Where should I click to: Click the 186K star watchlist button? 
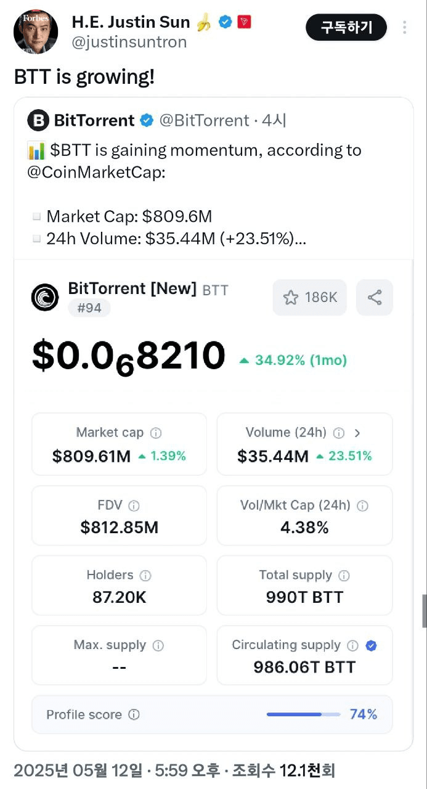click(310, 298)
